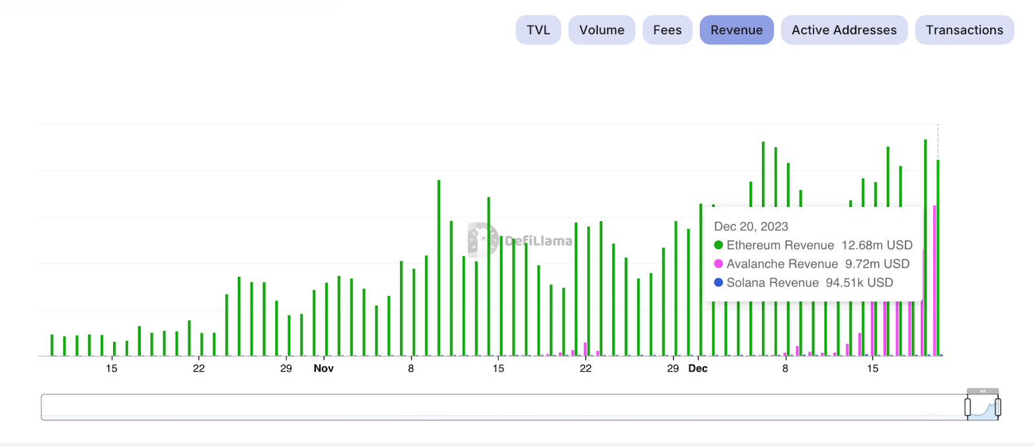Image resolution: width=1034 pixels, height=447 pixels.
Task: Open the Fees chart tab
Action: coord(667,30)
